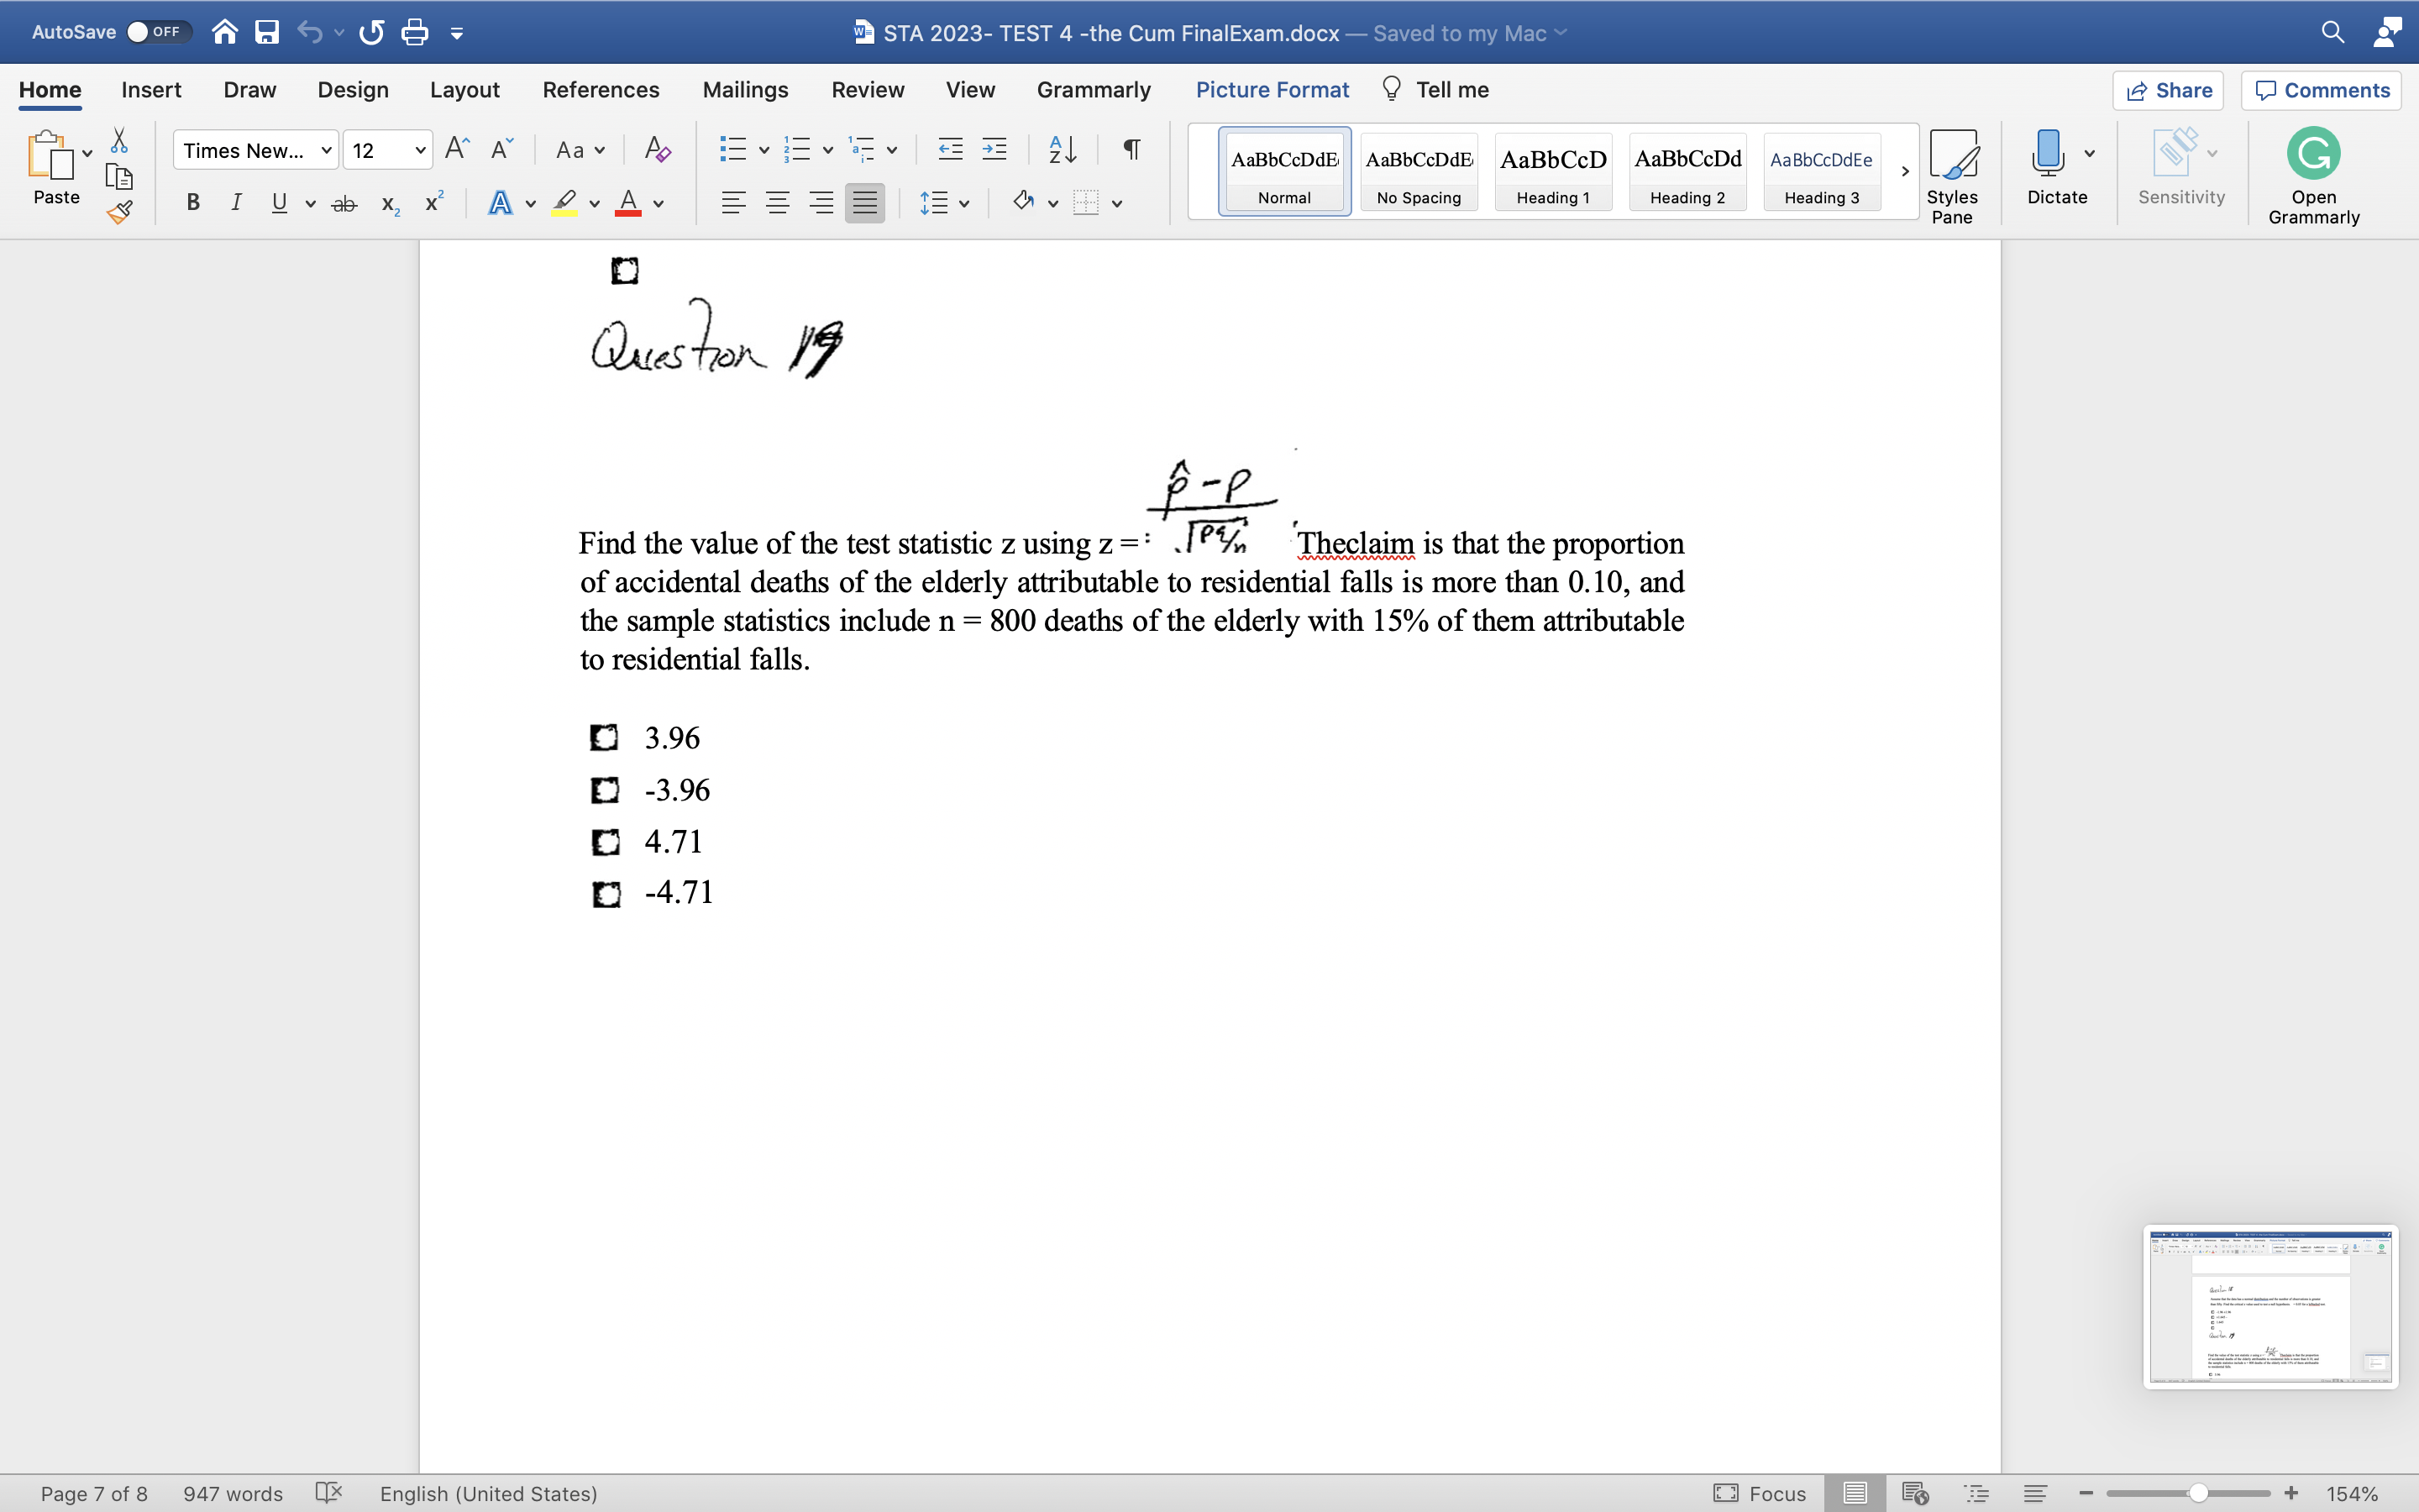Screen dimensions: 2419x1512
Task: Apply the Heading 1 style
Action: point(1552,172)
